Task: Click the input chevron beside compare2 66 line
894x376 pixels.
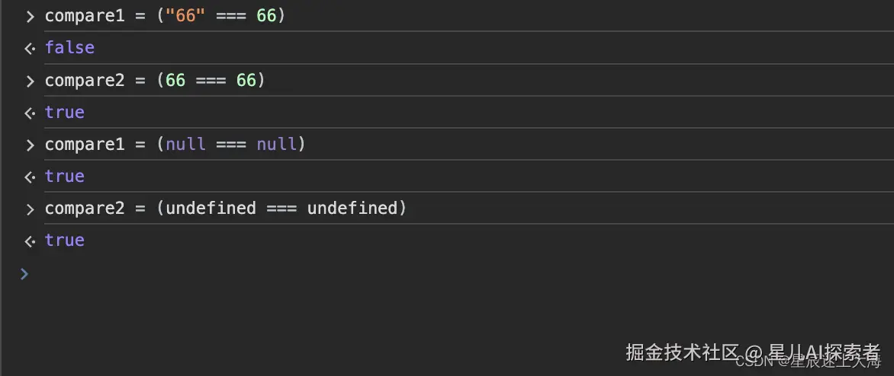Action: 31,81
